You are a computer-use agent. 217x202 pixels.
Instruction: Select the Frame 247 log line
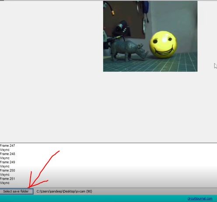click(7, 145)
